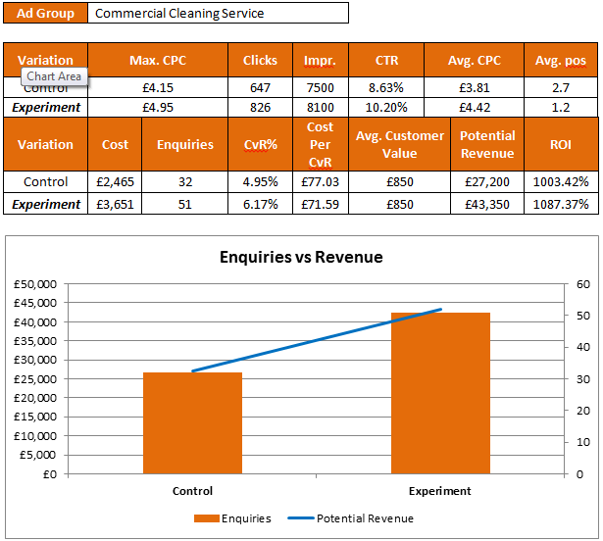Select the 'Max. CPC' header cell

tap(158, 61)
